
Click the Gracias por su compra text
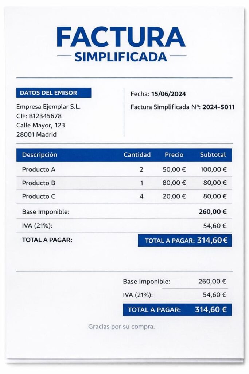pyautogui.click(x=121, y=327)
